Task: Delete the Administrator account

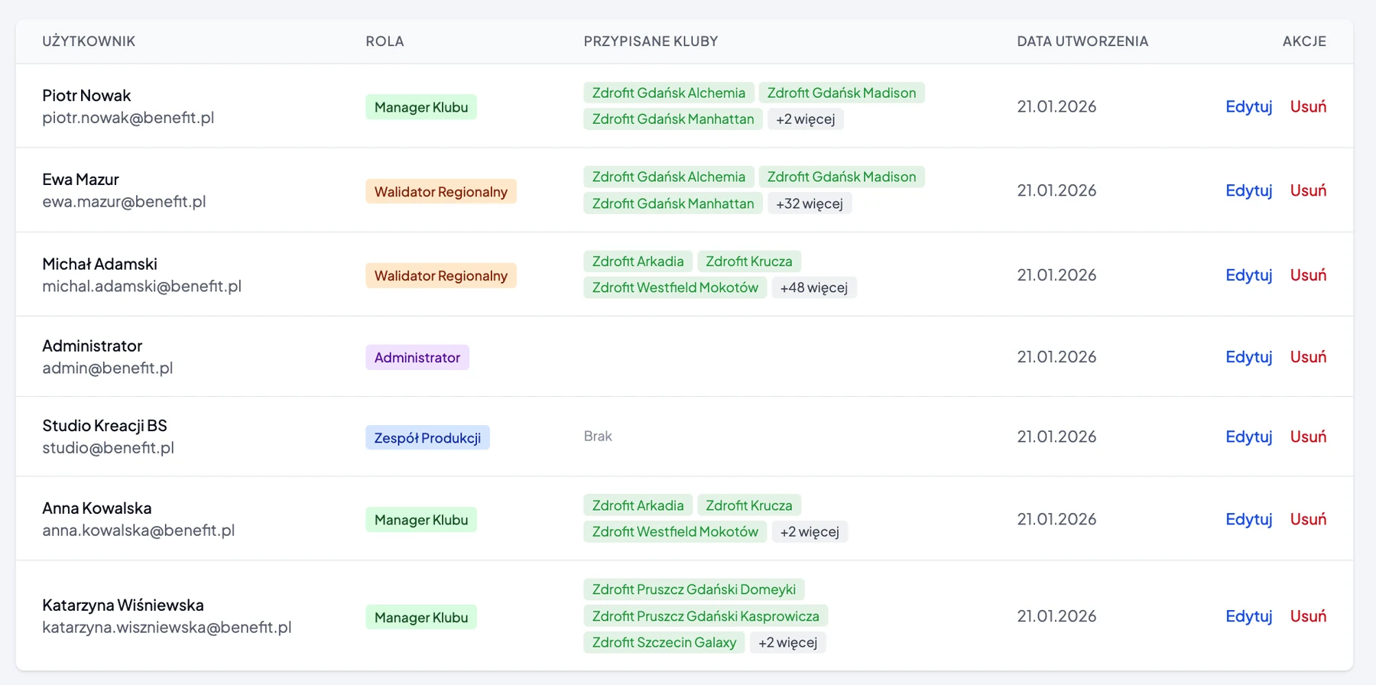Action: pos(1308,357)
